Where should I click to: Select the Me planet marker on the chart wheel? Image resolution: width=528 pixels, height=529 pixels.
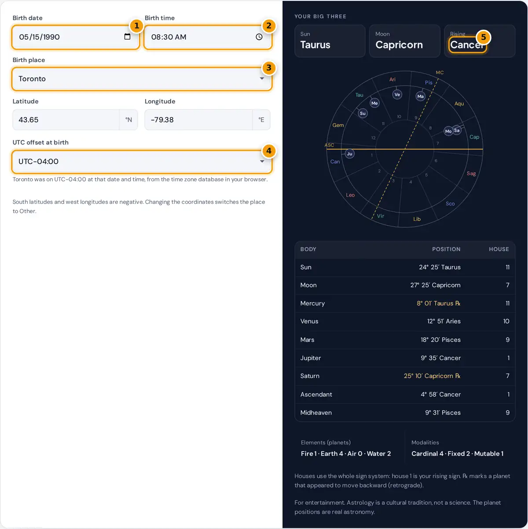click(374, 103)
